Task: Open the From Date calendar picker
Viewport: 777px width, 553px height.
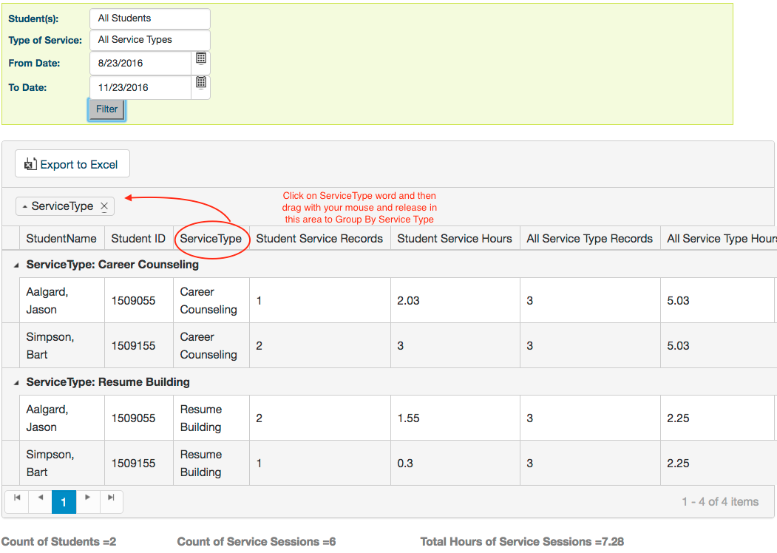Action: click(x=200, y=58)
